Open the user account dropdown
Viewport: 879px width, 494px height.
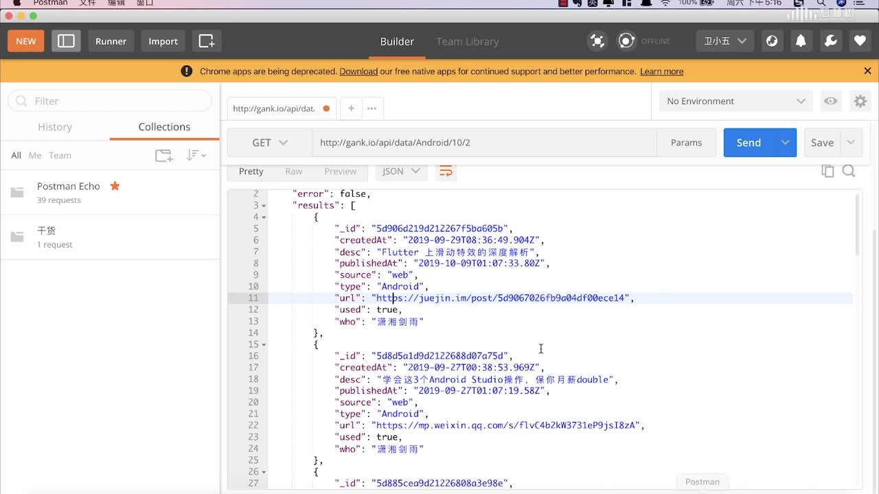tap(725, 41)
